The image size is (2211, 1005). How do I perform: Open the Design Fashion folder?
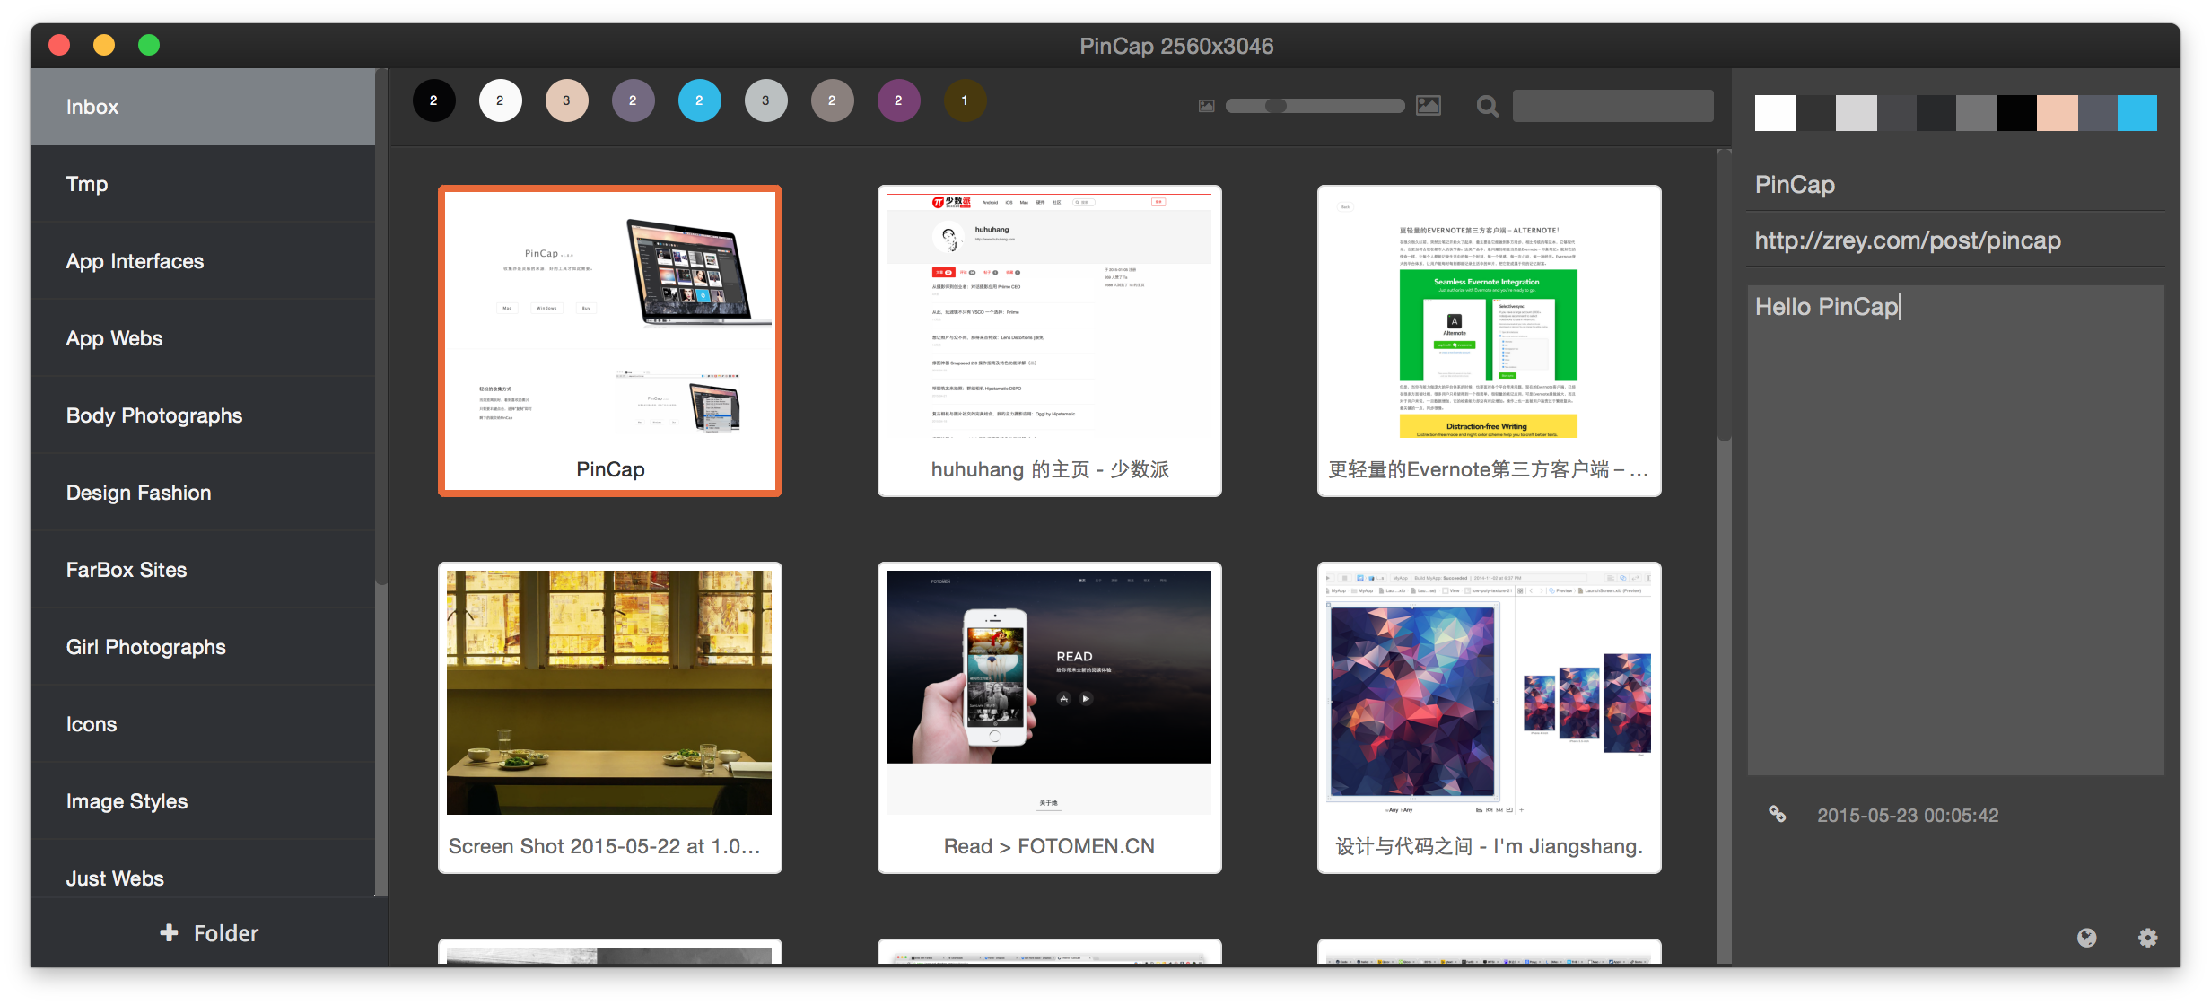pos(138,493)
